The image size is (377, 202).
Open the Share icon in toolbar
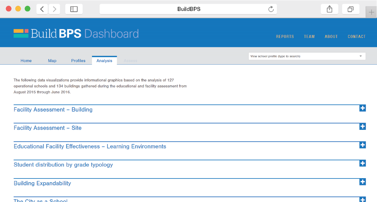(329, 9)
